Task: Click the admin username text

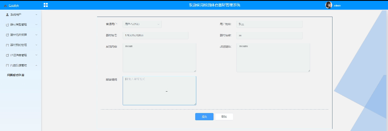Action: [x=337, y=5]
